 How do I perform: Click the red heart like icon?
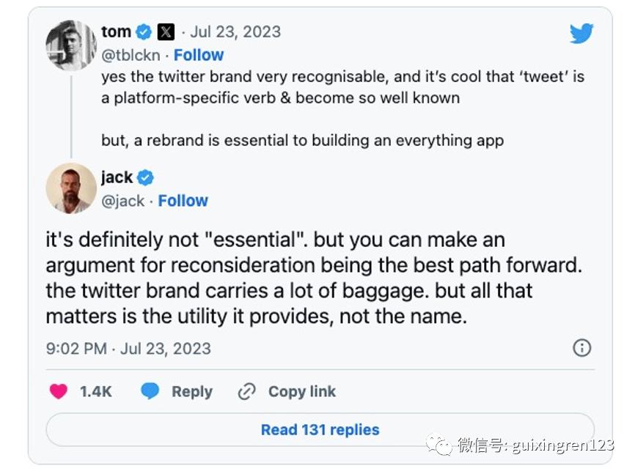click(x=59, y=392)
